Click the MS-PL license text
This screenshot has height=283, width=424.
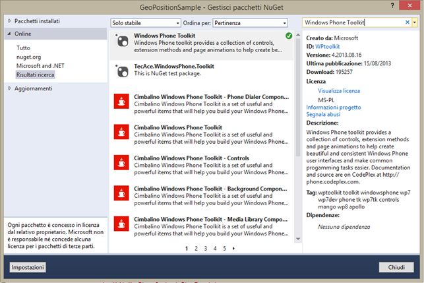tap(326, 100)
